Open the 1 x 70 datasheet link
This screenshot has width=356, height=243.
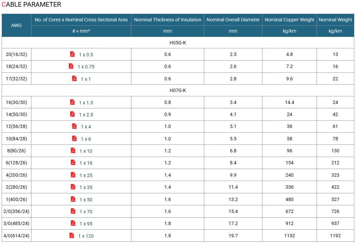click(86, 212)
